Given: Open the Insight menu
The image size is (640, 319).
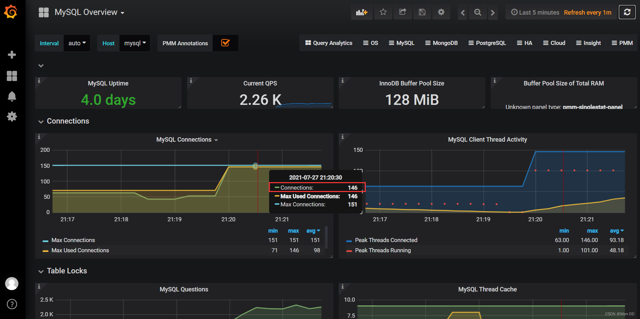Looking at the screenshot, I should click(588, 43).
